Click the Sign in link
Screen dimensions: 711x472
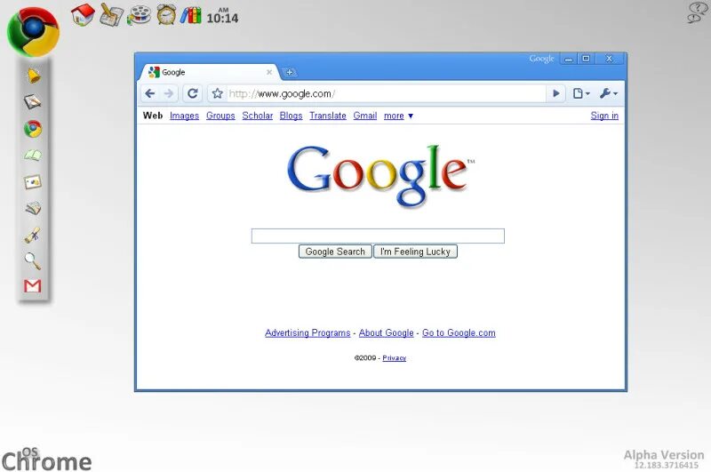tap(604, 116)
